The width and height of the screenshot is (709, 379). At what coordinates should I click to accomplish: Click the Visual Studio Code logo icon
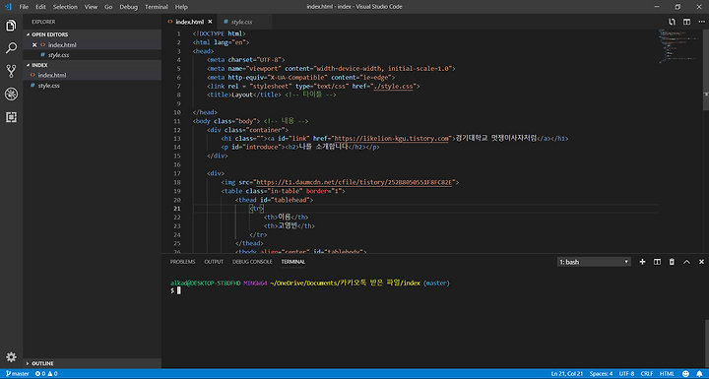click(x=8, y=7)
